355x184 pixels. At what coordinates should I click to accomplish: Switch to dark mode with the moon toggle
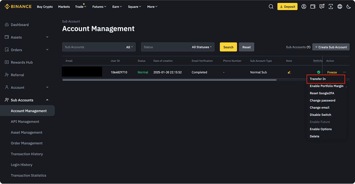[349, 6]
